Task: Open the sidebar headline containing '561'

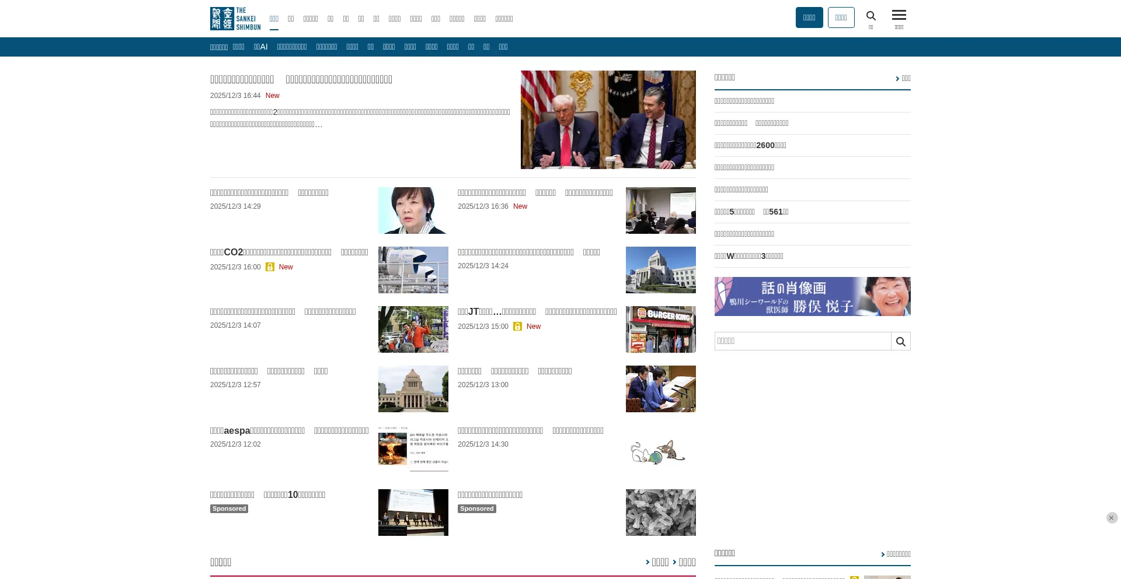Action: point(751,212)
